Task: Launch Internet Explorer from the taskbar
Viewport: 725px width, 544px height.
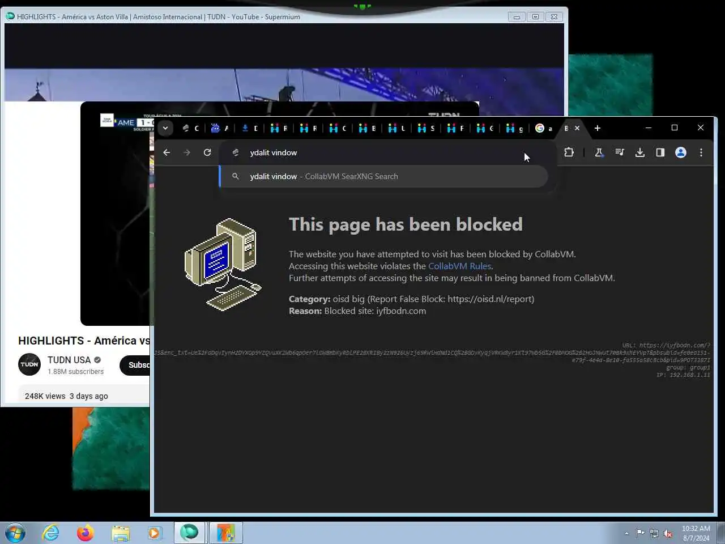Action: click(x=51, y=533)
